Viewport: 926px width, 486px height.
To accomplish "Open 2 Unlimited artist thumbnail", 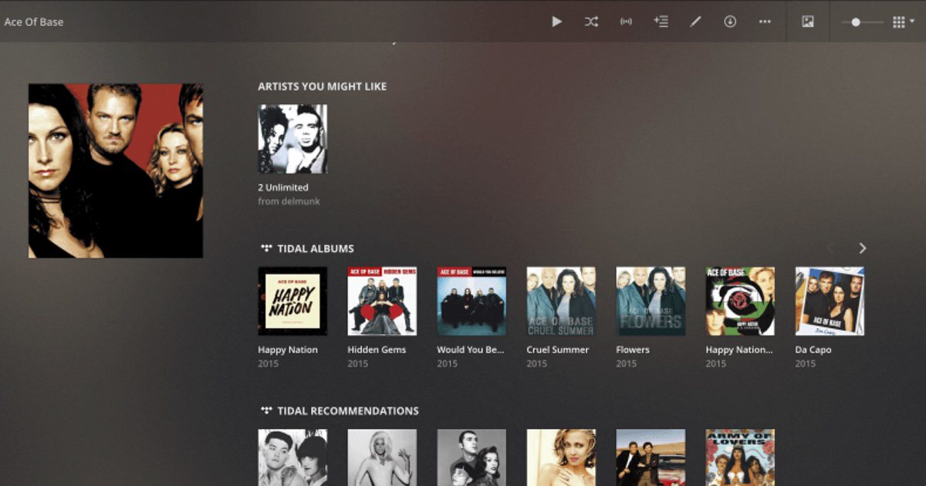I will tap(292, 139).
